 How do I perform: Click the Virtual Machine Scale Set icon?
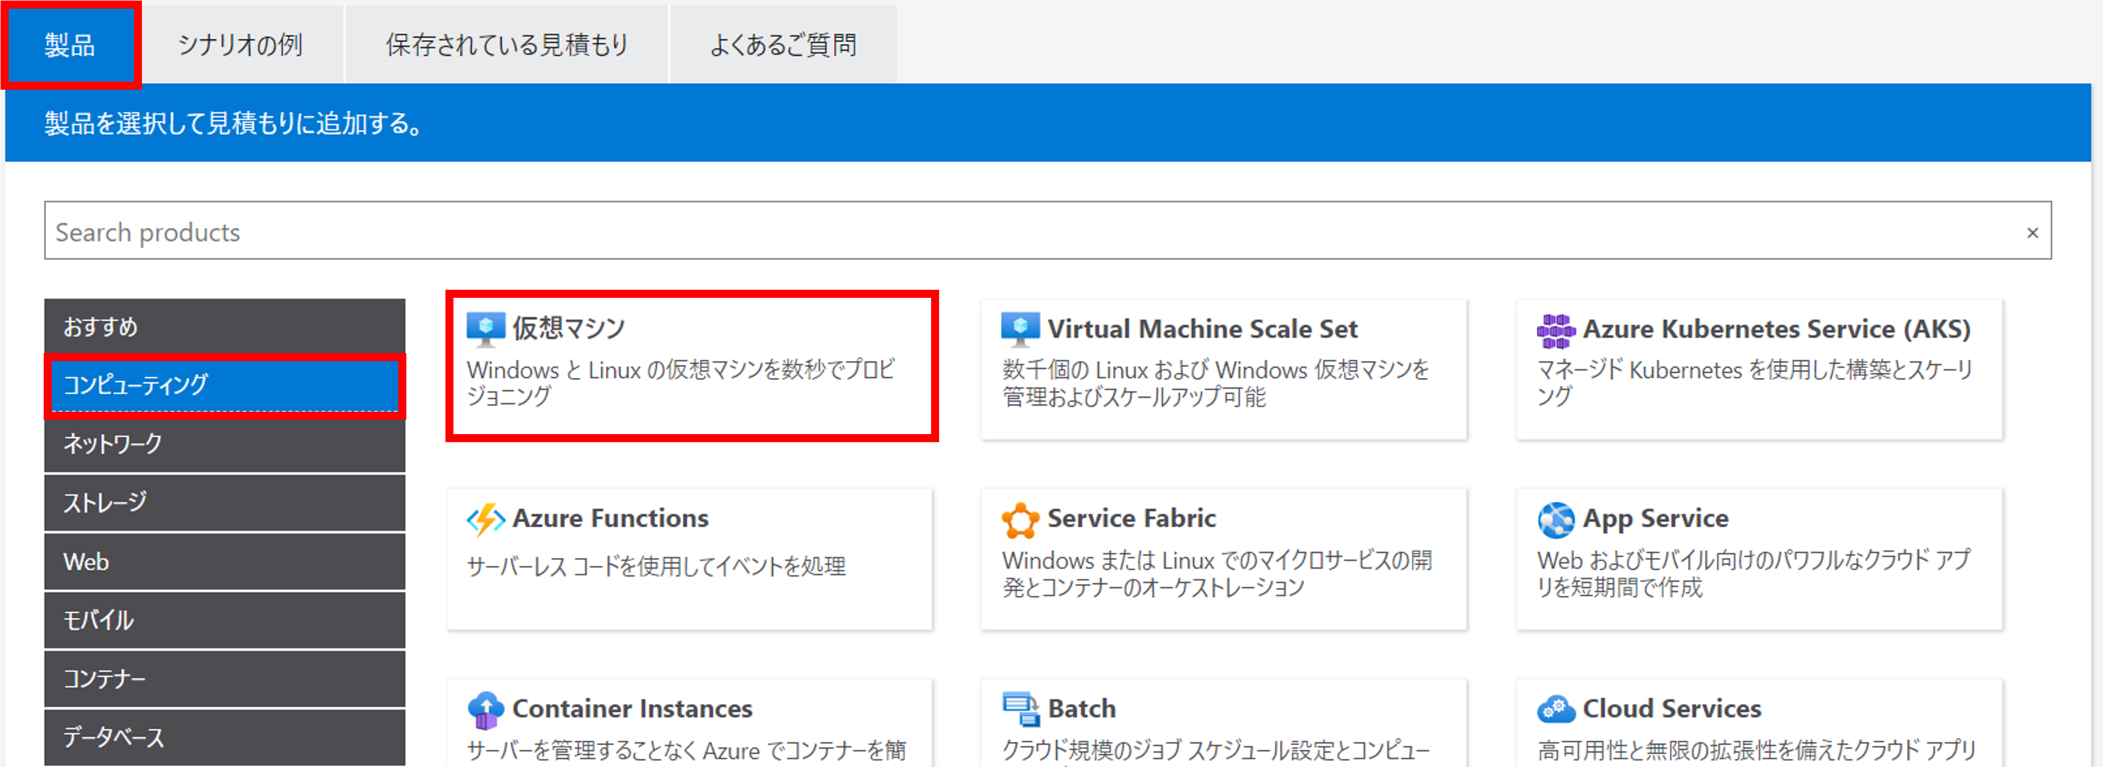coord(1020,329)
